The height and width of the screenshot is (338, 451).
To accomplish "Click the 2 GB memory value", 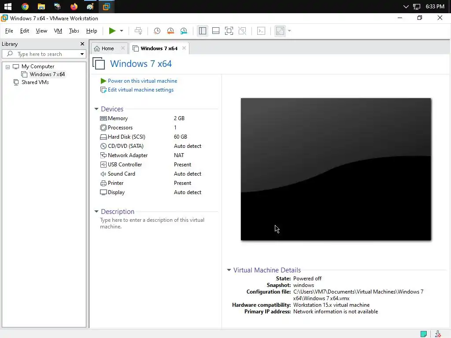I will [x=179, y=118].
